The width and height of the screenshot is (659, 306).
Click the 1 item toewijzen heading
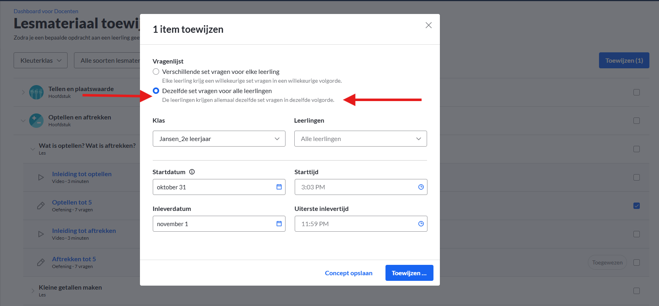188,29
